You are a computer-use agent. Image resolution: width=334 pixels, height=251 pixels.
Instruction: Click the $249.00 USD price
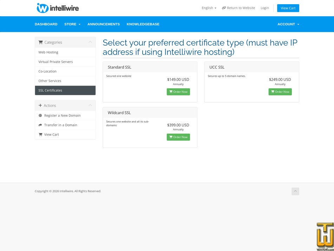[280, 80]
